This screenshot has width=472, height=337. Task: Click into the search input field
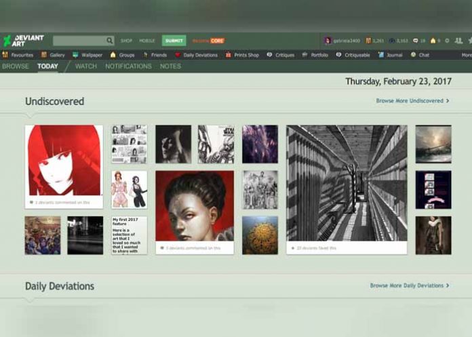(x=79, y=41)
